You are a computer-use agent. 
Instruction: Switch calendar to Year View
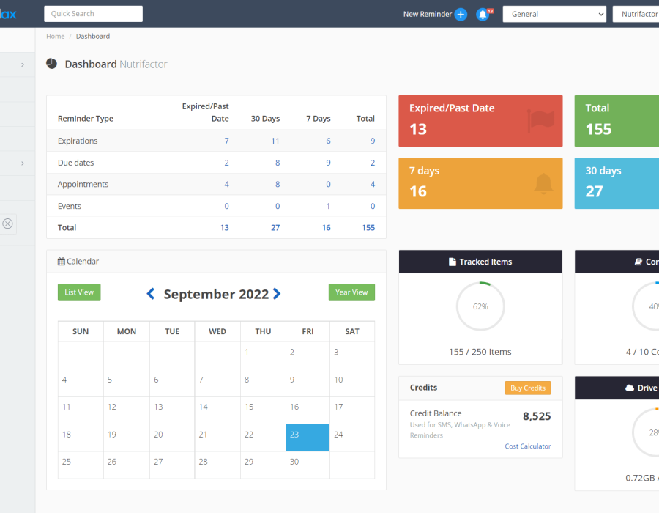[351, 292]
